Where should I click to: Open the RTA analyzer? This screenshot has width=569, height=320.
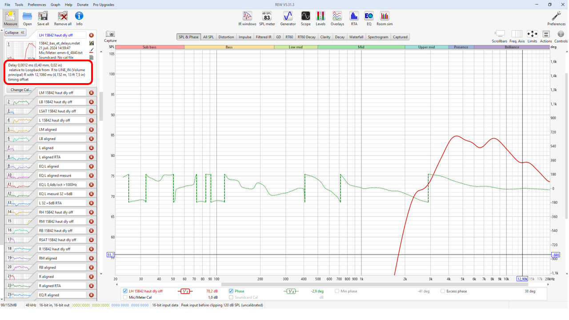[354, 18]
